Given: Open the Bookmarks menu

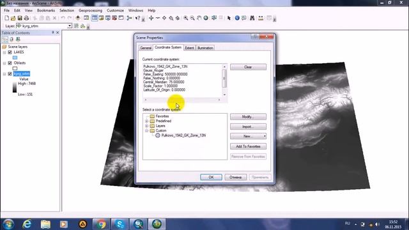Looking at the screenshot, I should [x=46, y=10].
